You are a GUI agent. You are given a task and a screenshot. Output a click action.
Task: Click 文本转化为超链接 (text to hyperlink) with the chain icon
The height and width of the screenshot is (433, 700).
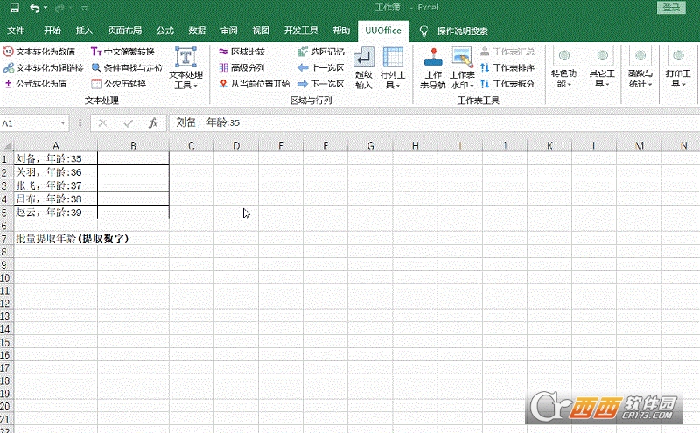43,68
